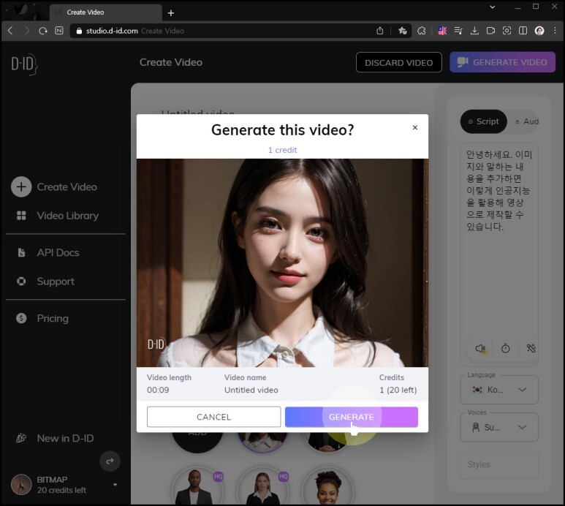Click the Styles field
Screen dimensions: 565x506
(x=499, y=464)
